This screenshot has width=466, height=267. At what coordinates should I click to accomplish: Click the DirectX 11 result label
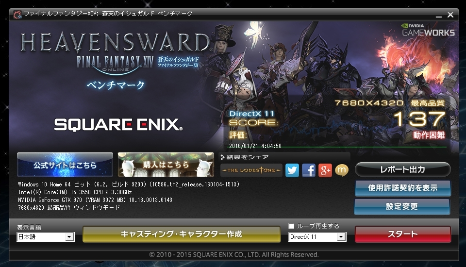tap(252, 114)
